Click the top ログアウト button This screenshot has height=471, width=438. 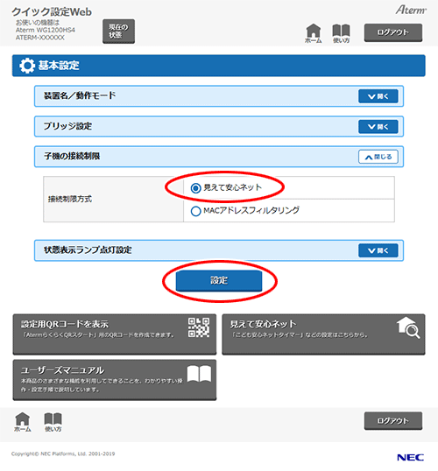[x=393, y=32]
